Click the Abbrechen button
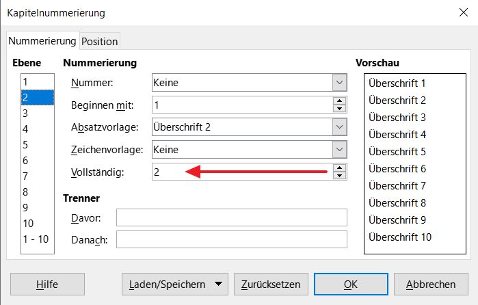 (431, 284)
